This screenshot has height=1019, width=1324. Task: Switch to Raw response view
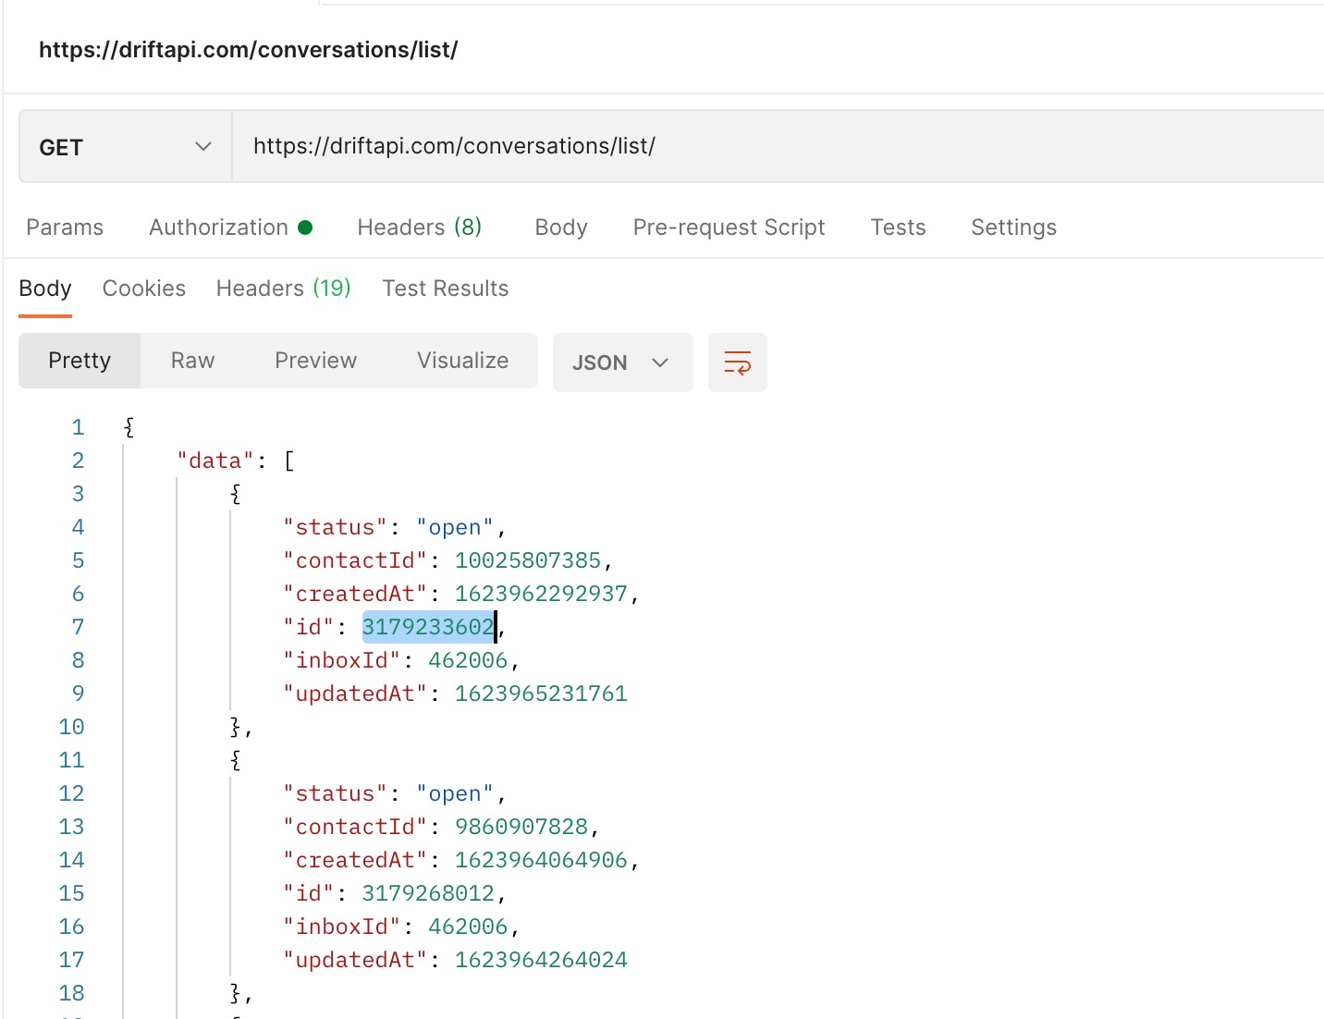point(192,361)
